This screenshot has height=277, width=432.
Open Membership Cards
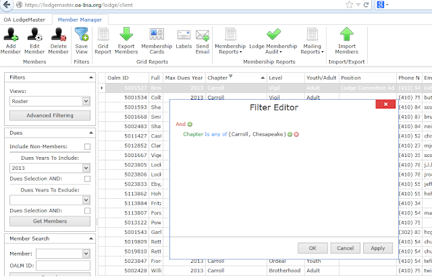(157, 34)
